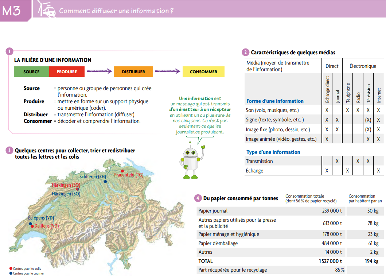The width and height of the screenshot is (386, 276).
Task: Click the total per habitant '194 kg'
Action: click(x=372, y=261)
